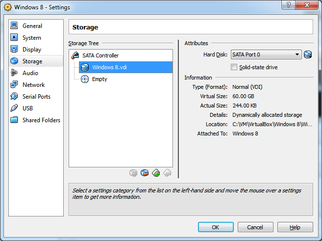322x241 pixels.
Task: Open the Hard Disk SATA Port 0 dropdown
Action: [x=266, y=54]
